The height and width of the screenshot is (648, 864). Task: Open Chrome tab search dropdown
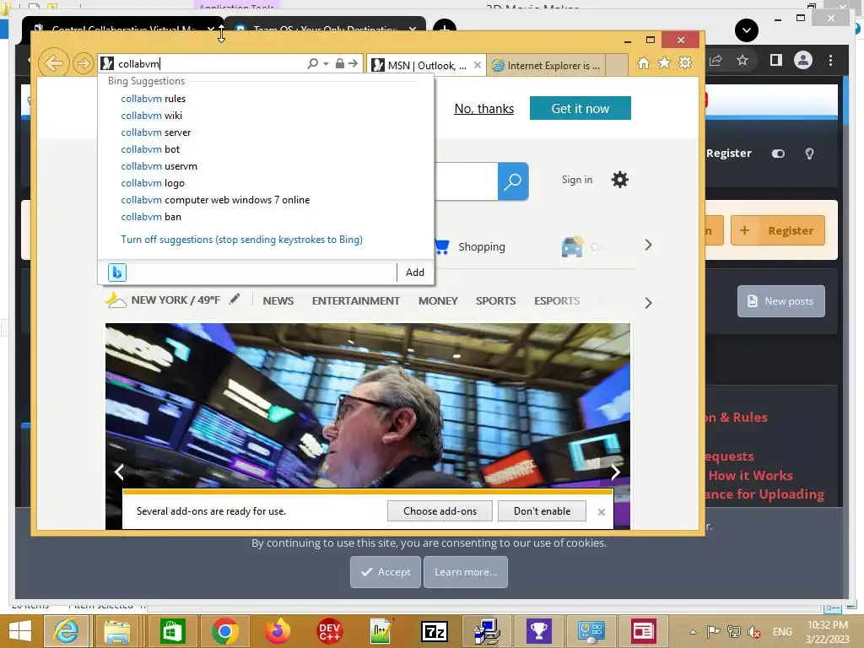(x=747, y=30)
